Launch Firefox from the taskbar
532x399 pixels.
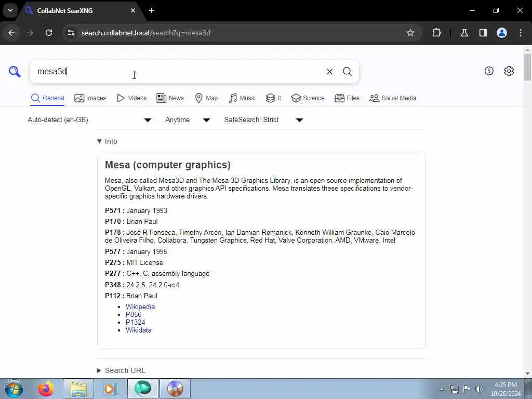click(x=46, y=389)
